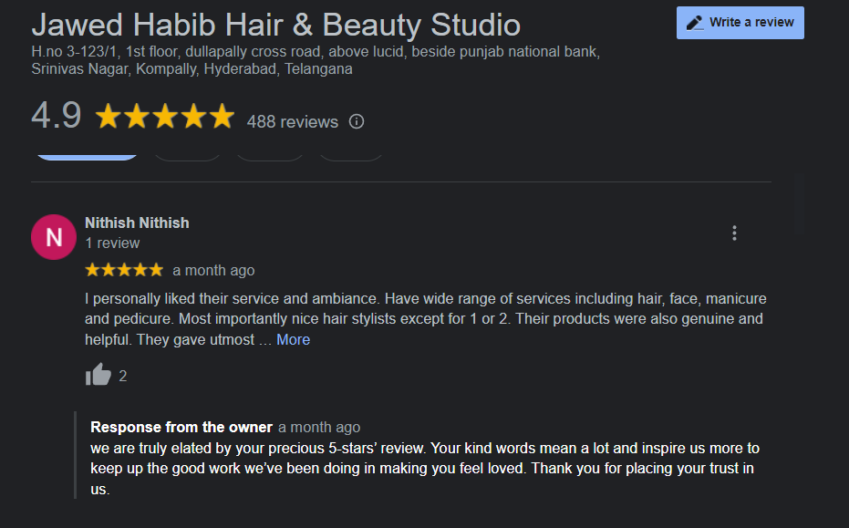Click the five-star rating on Nithish's review
Image resolution: width=849 pixels, height=528 pixels.
(x=124, y=270)
